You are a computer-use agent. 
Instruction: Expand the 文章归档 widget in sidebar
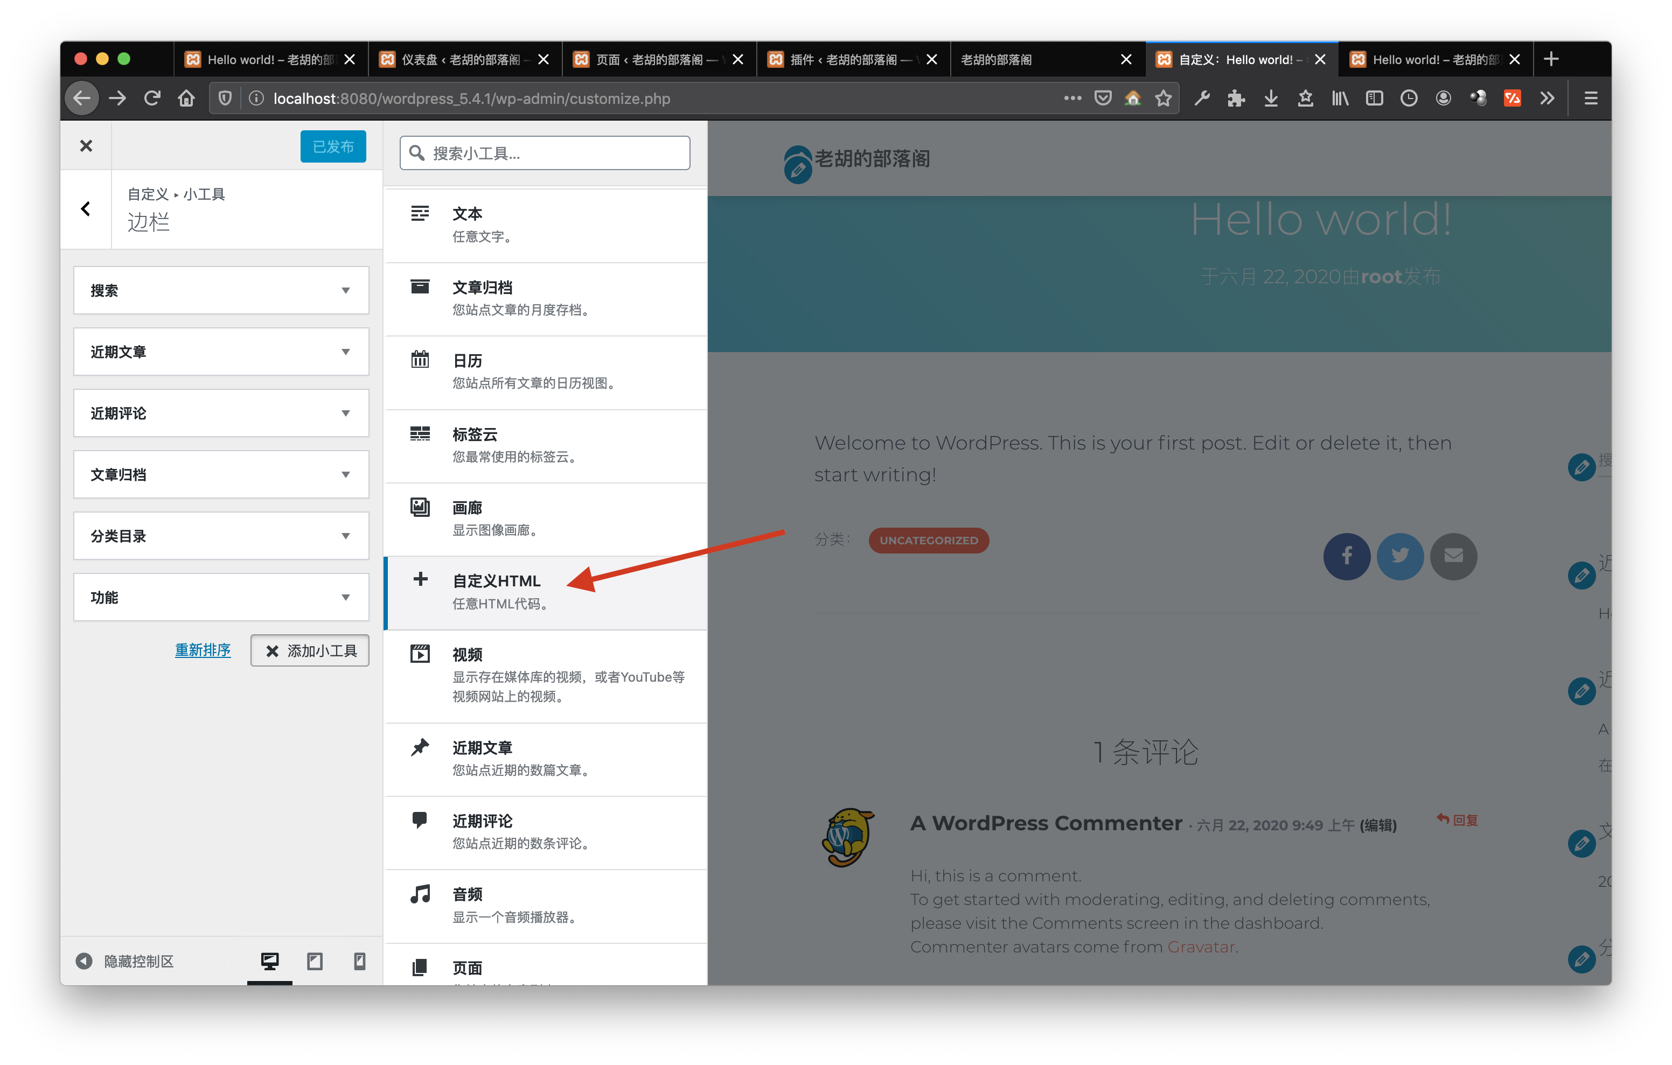point(221,474)
